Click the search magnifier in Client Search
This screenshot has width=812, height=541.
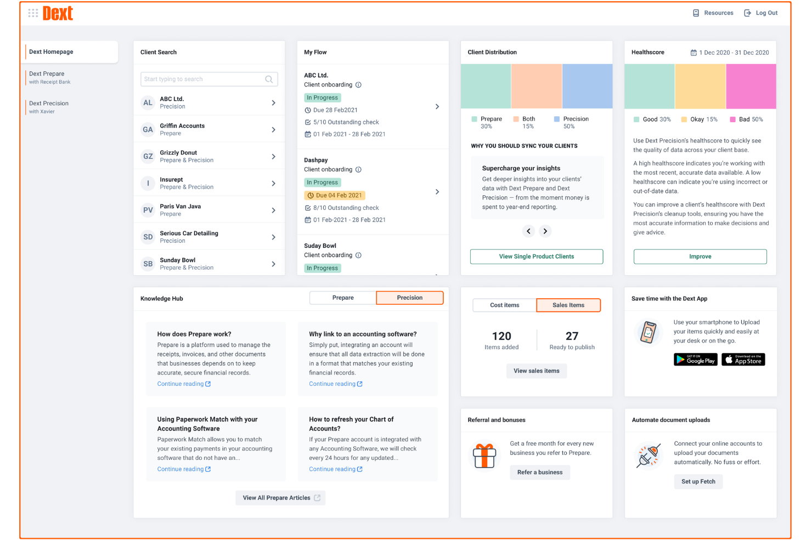(x=269, y=79)
